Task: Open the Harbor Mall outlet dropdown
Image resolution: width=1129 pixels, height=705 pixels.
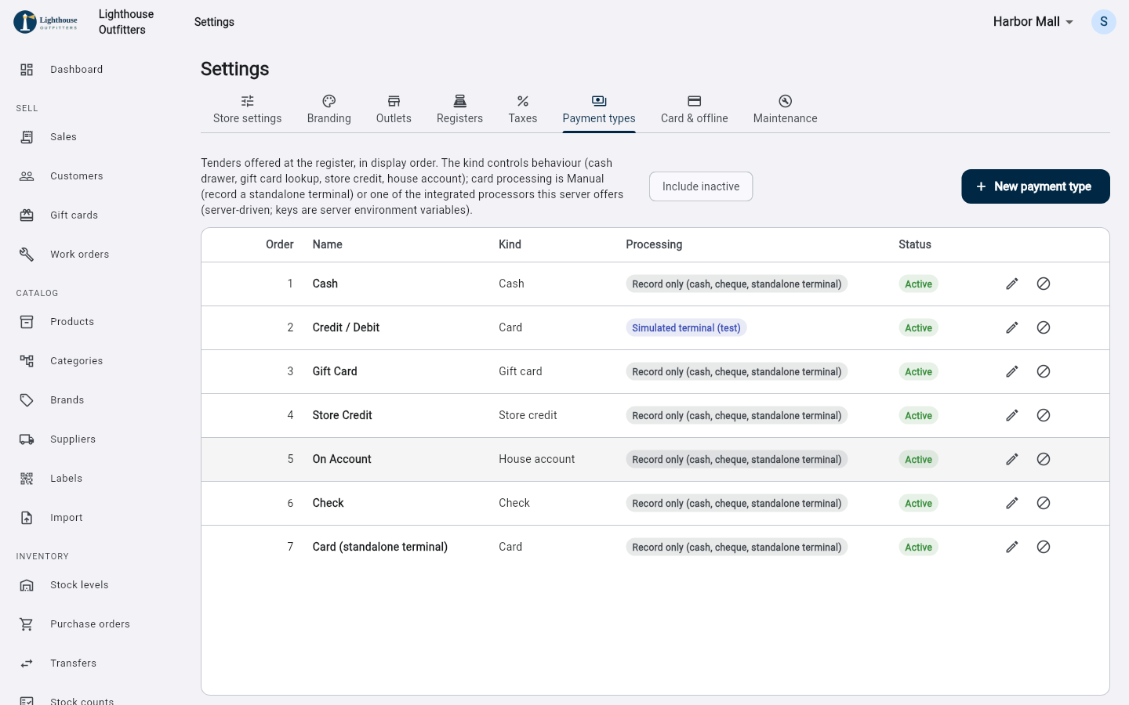Action: point(1033,22)
